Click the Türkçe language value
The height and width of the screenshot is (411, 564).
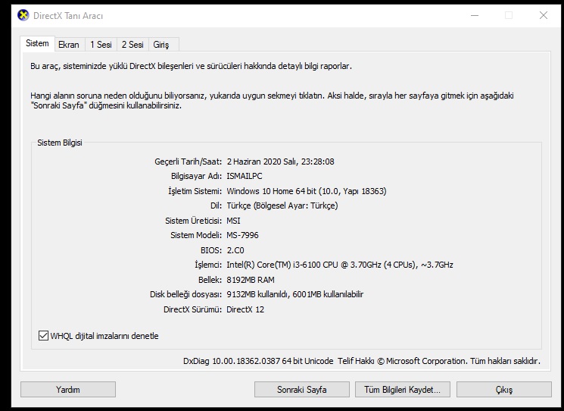click(x=282, y=206)
